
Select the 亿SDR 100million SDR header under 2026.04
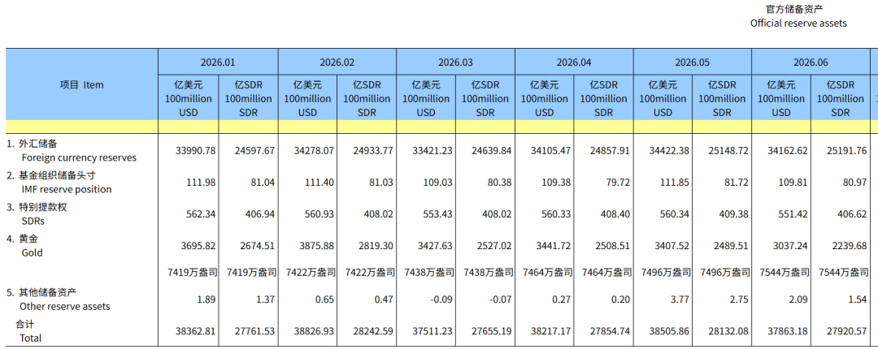click(x=603, y=98)
